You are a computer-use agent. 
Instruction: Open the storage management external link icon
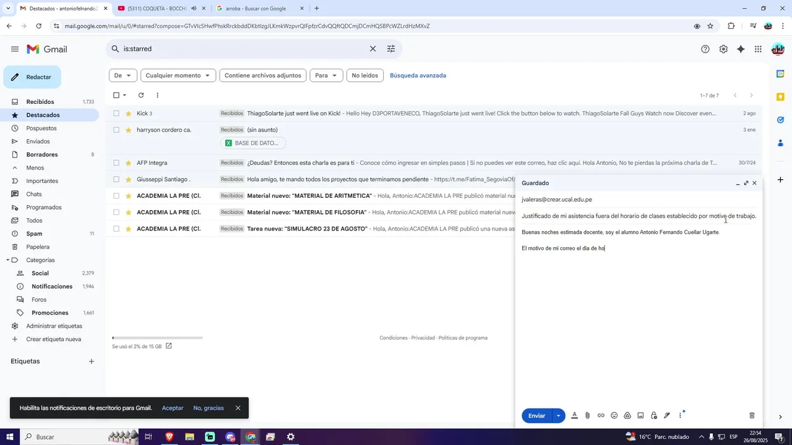[x=168, y=346]
